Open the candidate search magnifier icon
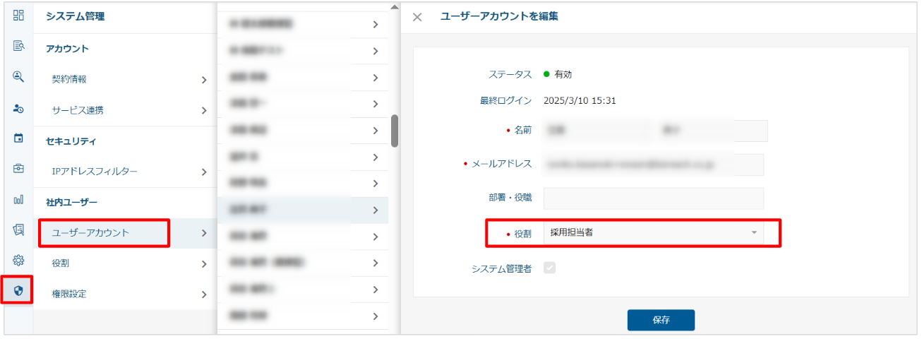The width and height of the screenshot is (922, 339). click(x=18, y=77)
